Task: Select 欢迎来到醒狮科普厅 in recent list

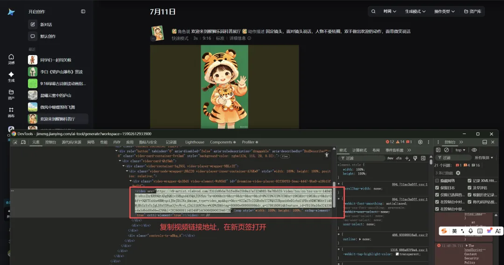Action: [57, 119]
